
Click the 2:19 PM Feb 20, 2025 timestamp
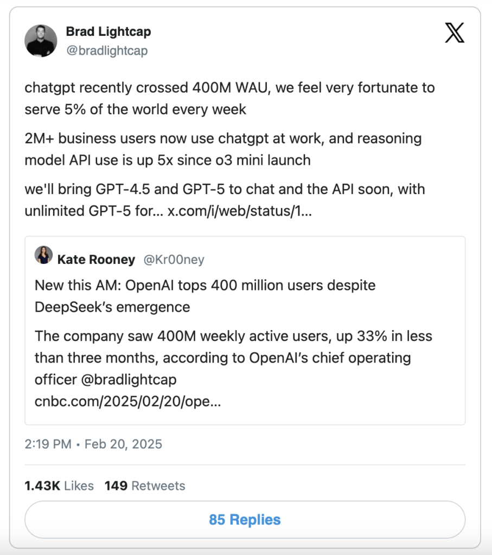point(93,444)
